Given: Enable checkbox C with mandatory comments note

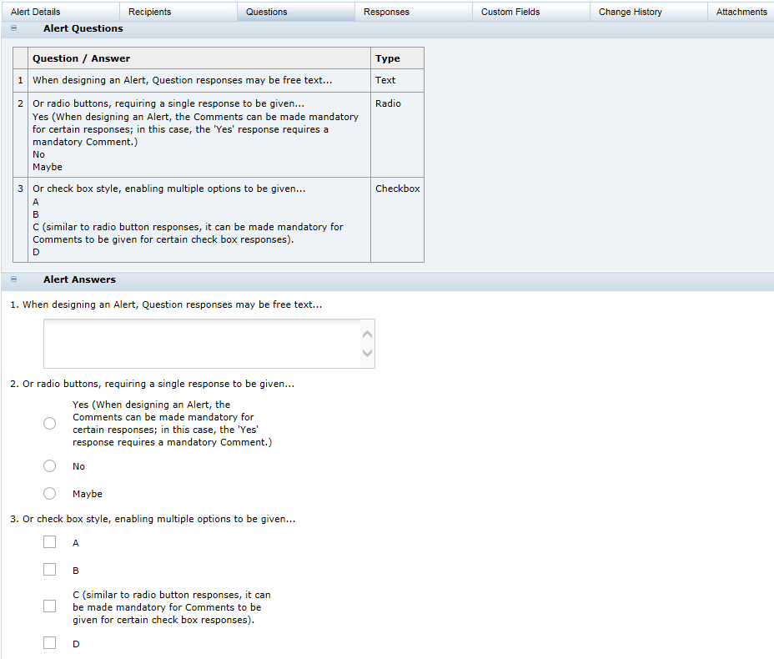Looking at the screenshot, I should point(49,606).
